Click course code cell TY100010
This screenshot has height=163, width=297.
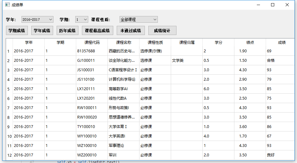(x=92, y=126)
